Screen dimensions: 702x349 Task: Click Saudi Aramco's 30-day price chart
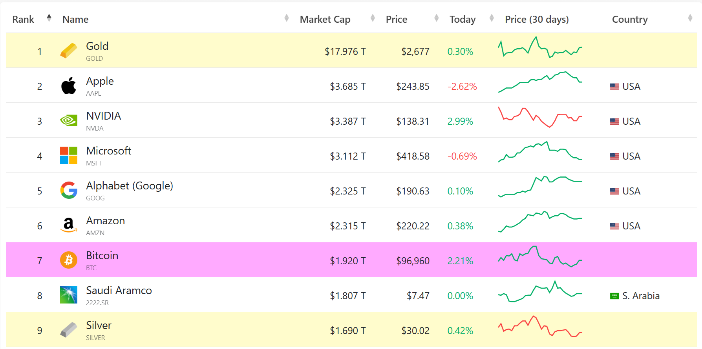(540, 291)
